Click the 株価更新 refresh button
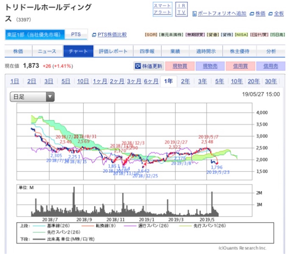Image resolution: width=289 pixels, height=254 pixels. pyautogui.click(x=148, y=66)
